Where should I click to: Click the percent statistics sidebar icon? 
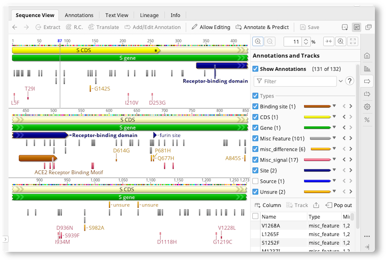[x=367, y=120]
